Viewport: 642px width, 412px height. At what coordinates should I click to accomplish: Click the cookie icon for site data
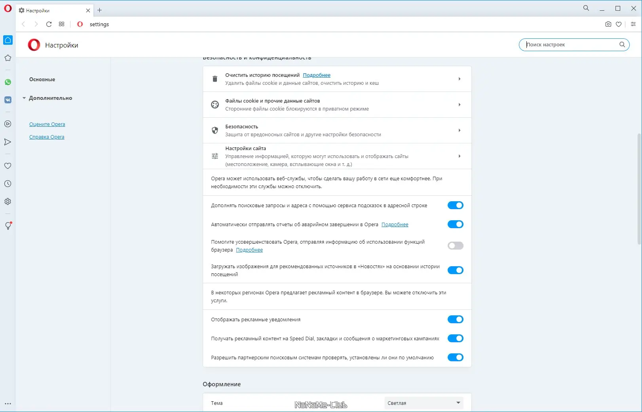tap(215, 105)
